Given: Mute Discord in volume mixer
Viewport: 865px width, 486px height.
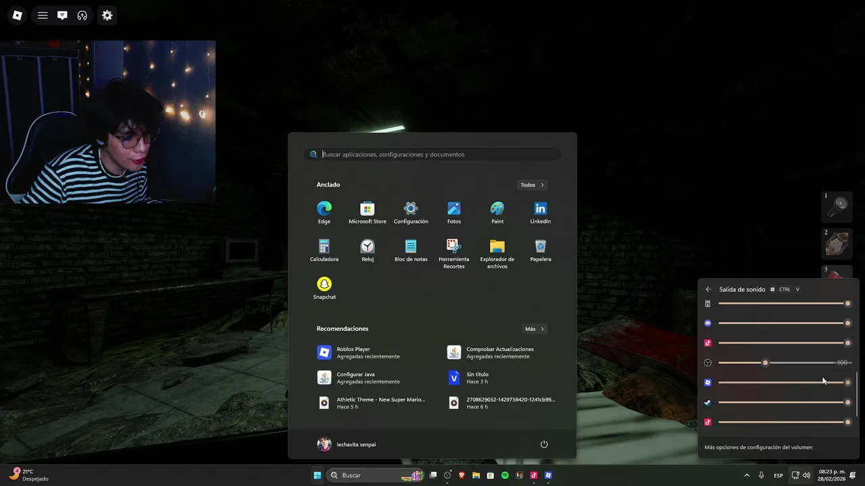Looking at the screenshot, I should [708, 323].
